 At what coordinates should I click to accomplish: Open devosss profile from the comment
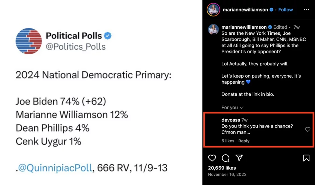231,120
